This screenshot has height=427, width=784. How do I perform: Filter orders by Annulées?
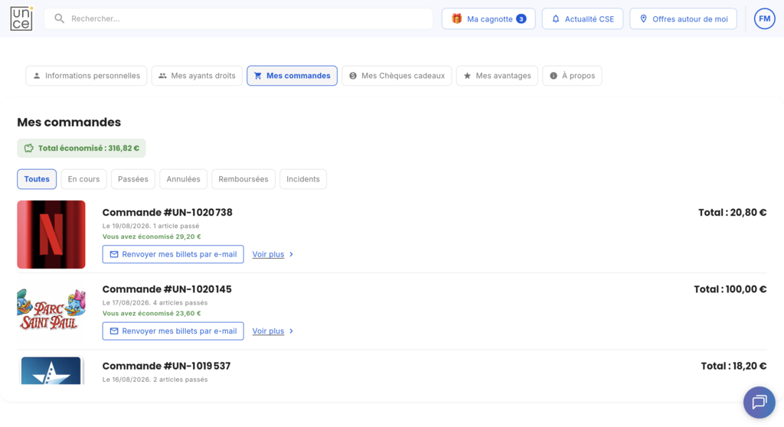(x=184, y=179)
